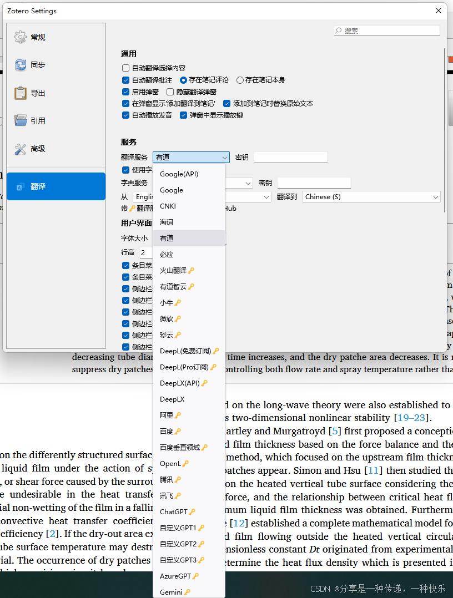Open the 字典服务 dropdown arrow
This screenshot has width=453, height=598.
pyautogui.click(x=248, y=184)
